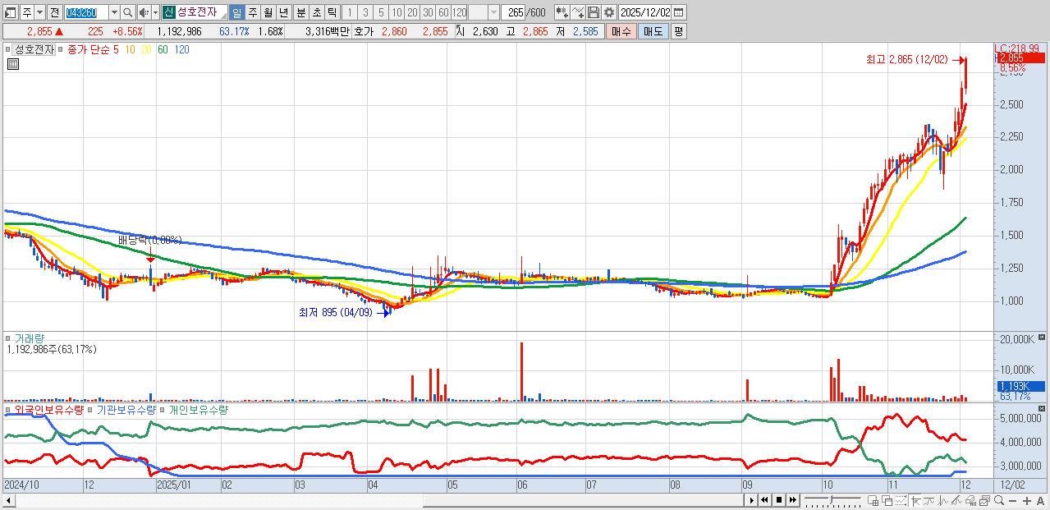Select interval 20 button
The image size is (1050, 510).
click(x=413, y=12)
